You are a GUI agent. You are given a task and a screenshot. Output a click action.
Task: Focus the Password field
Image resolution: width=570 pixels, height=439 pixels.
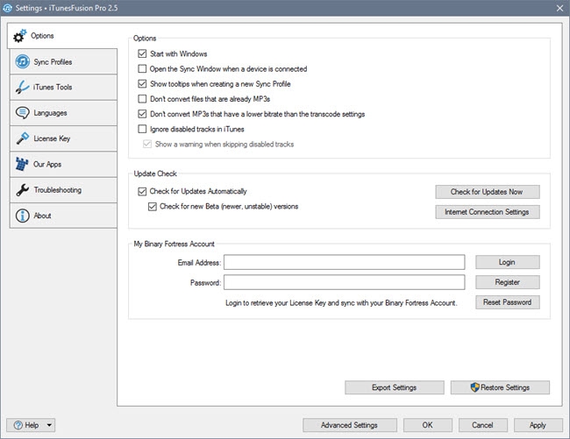[345, 282]
